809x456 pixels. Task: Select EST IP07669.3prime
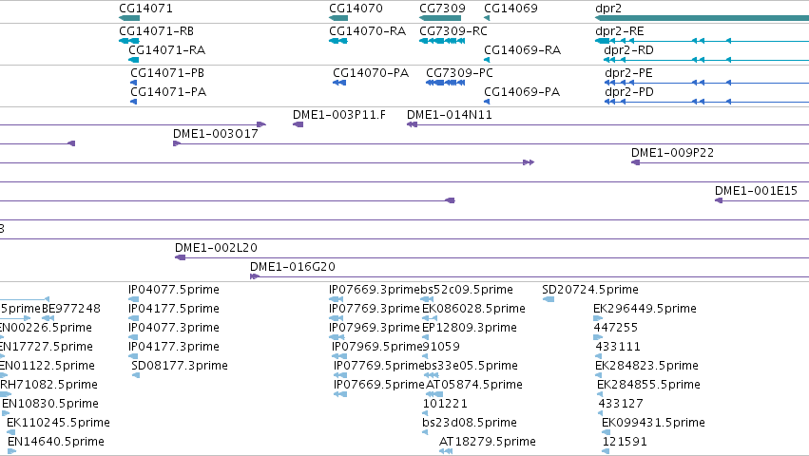[375, 290]
